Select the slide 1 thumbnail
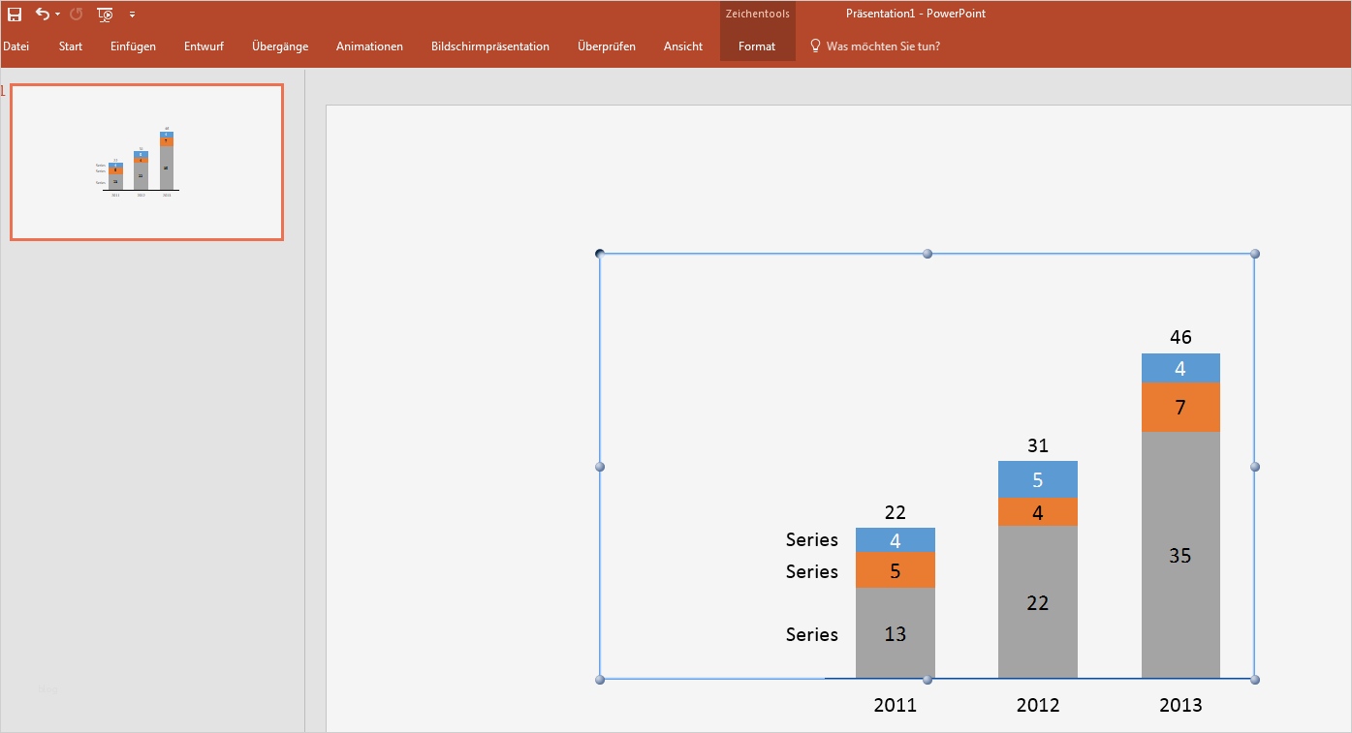 [x=147, y=162]
